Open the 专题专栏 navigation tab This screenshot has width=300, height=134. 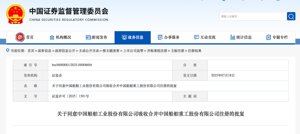[x=277, y=37]
